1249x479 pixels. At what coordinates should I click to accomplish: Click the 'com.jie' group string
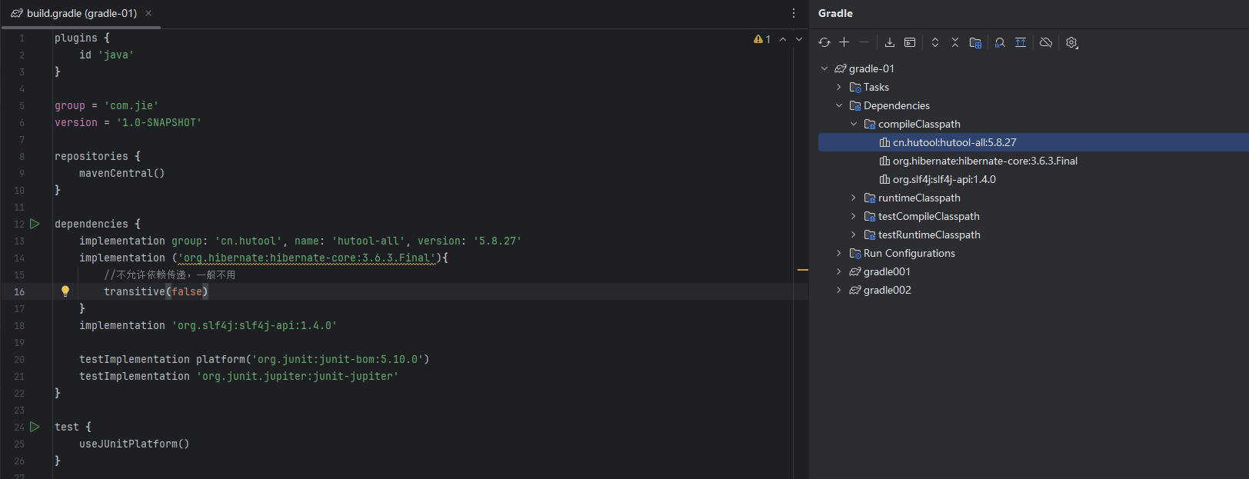132,105
